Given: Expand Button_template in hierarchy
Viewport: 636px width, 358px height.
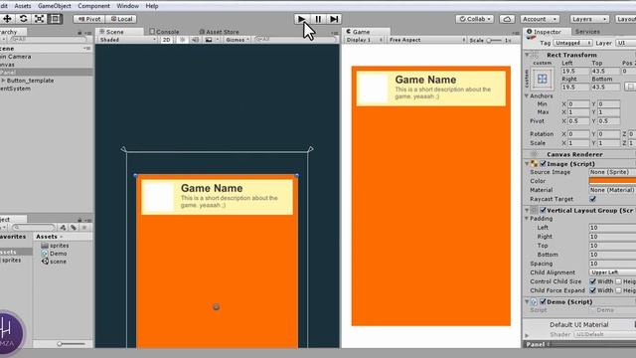Looking at the screenshot, I should (3, 81).
